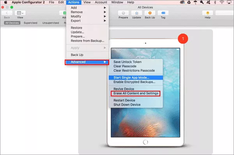Click the Wi-Fi status icon in menu bar

(222, 2)
